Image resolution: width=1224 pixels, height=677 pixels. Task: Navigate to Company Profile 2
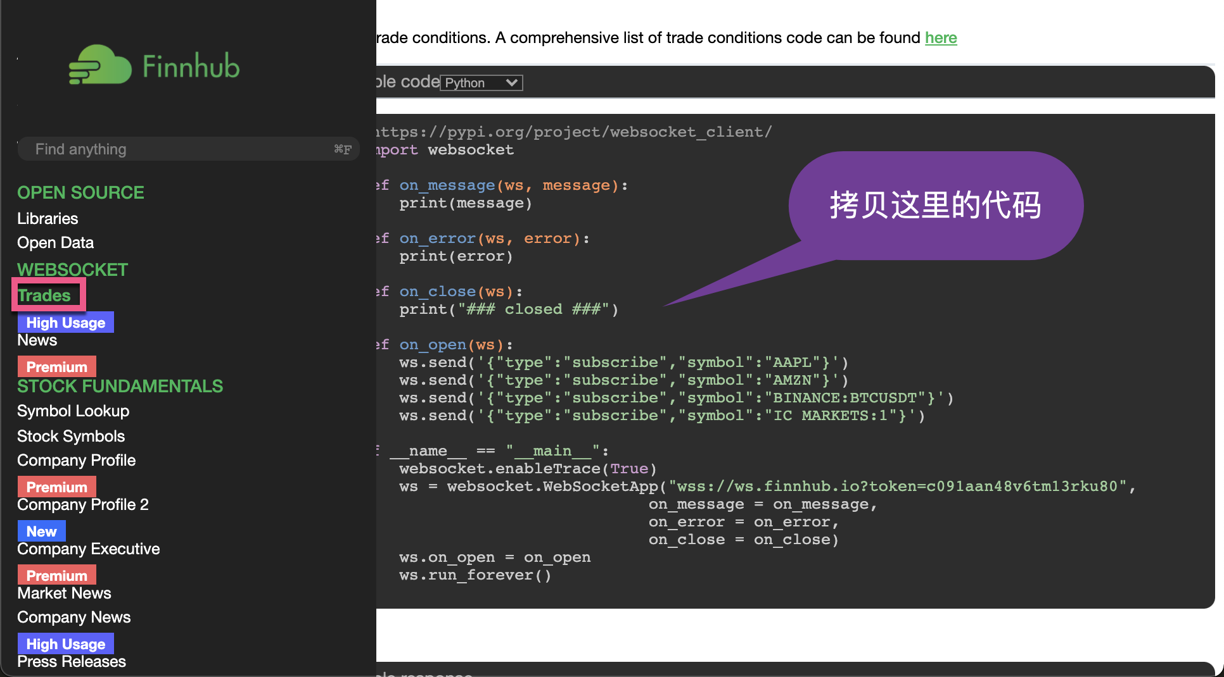83,504
